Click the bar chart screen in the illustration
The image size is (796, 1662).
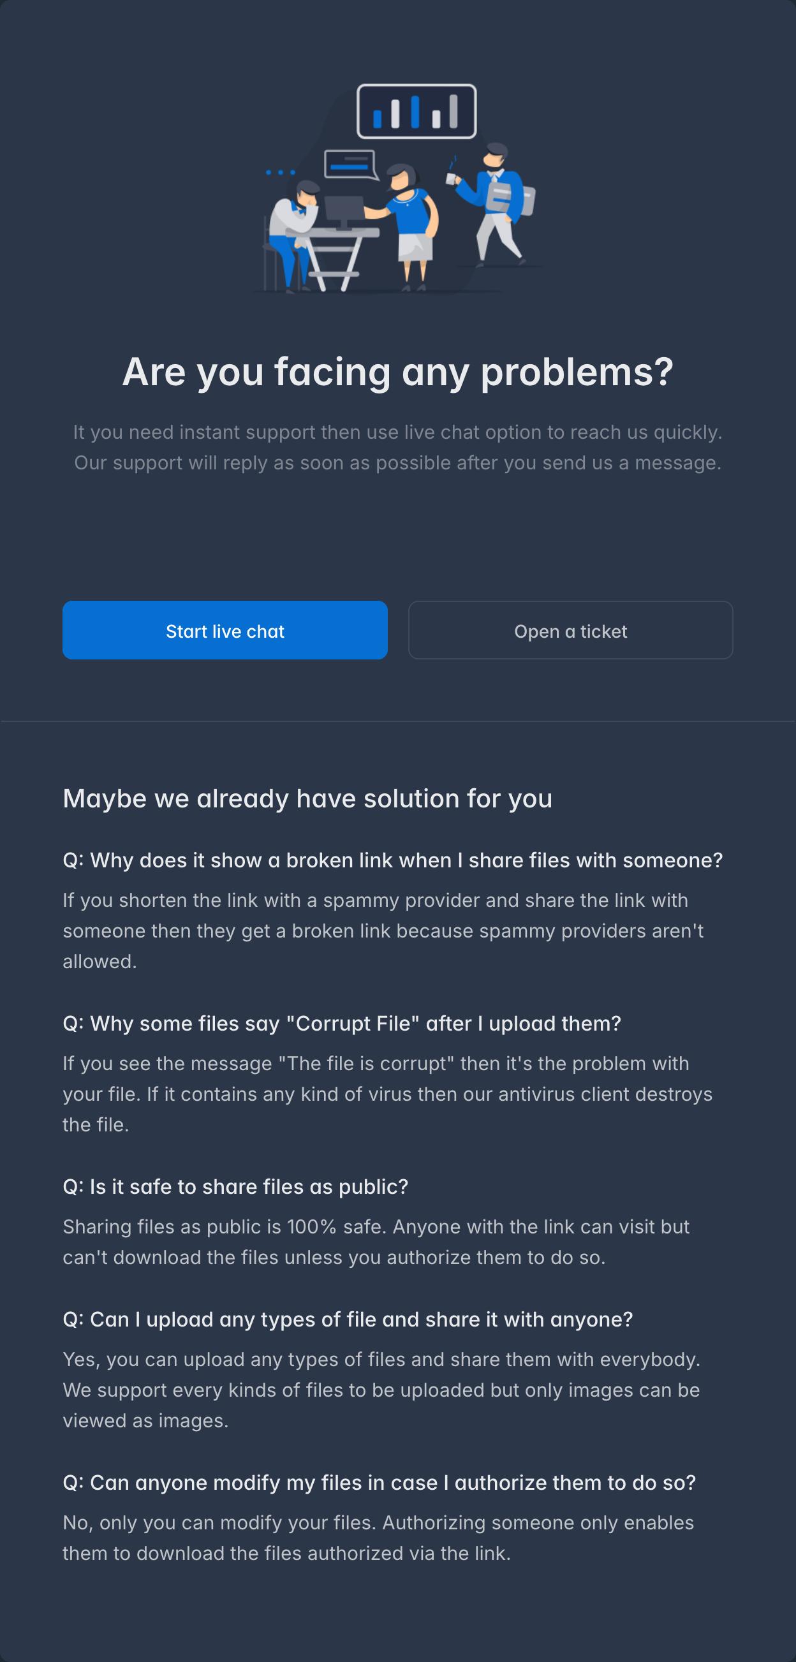tap(416, 111)
